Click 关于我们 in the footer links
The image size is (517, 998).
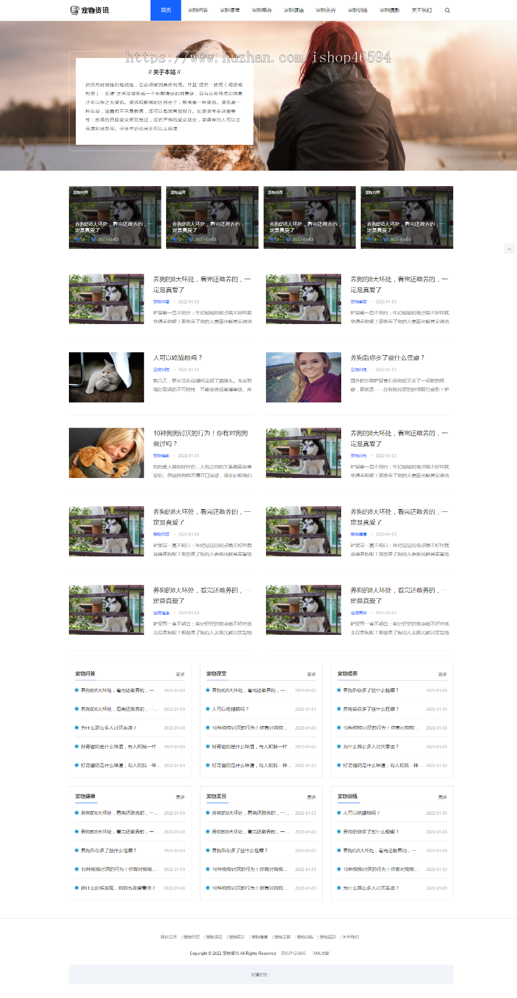(x=350, y=937)
